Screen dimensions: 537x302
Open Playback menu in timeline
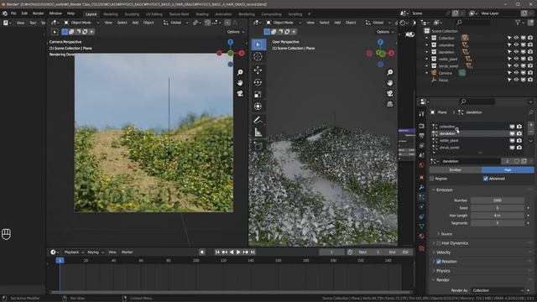(x=74, y=253)
